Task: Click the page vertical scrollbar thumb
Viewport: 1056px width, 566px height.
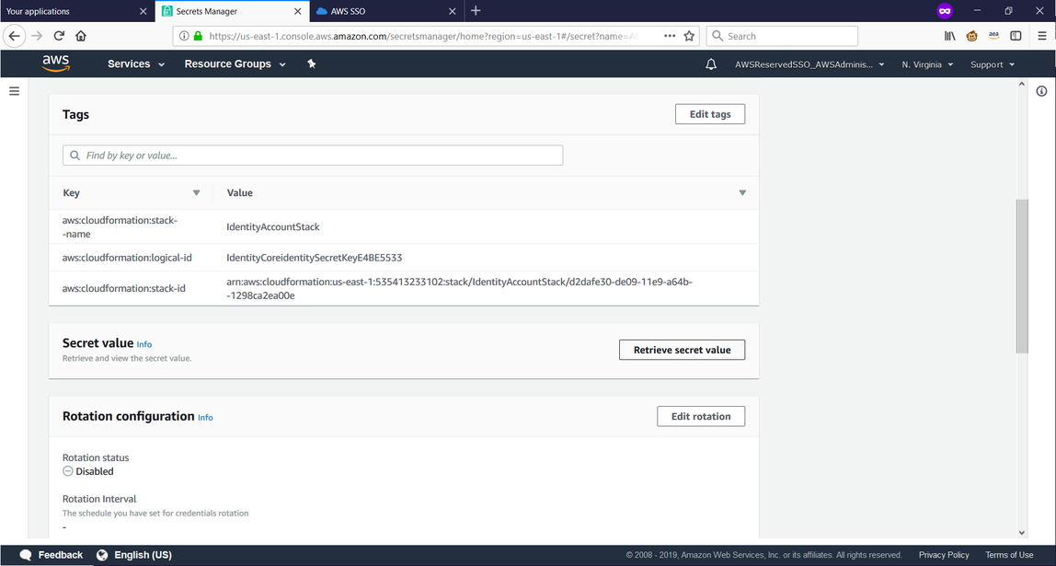Action: click(1022, 276)
